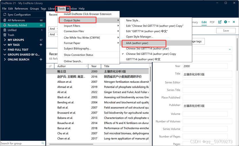Click Recently Added bell icon

(5, 25)
